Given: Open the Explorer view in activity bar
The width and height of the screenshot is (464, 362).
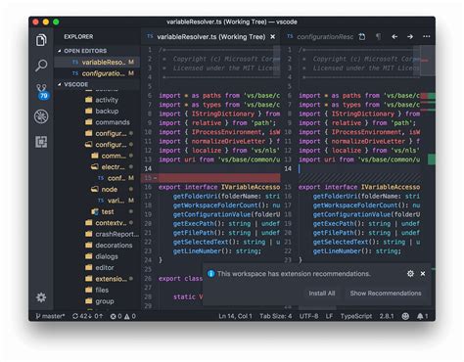Looking at the screenshot, I should [41, 40].
